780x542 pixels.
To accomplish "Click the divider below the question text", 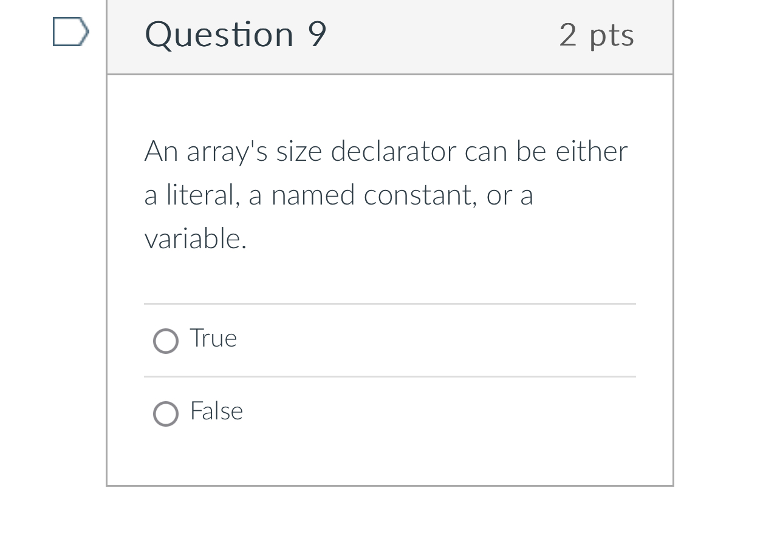I will [389, 303].
